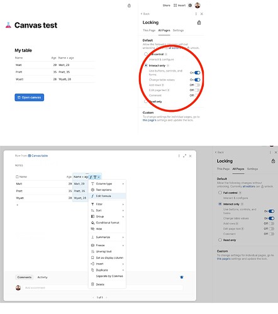The image size is (278, 314).
Task: Follow this page's link in white Locking panel
Action: coord(150,120)
